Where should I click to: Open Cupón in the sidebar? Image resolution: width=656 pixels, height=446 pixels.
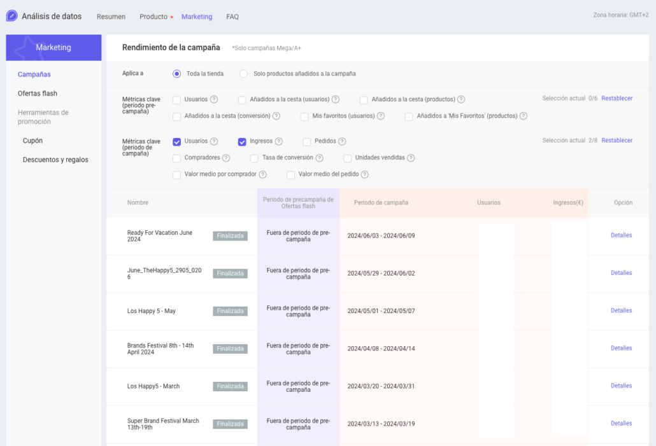click(32, 141)
